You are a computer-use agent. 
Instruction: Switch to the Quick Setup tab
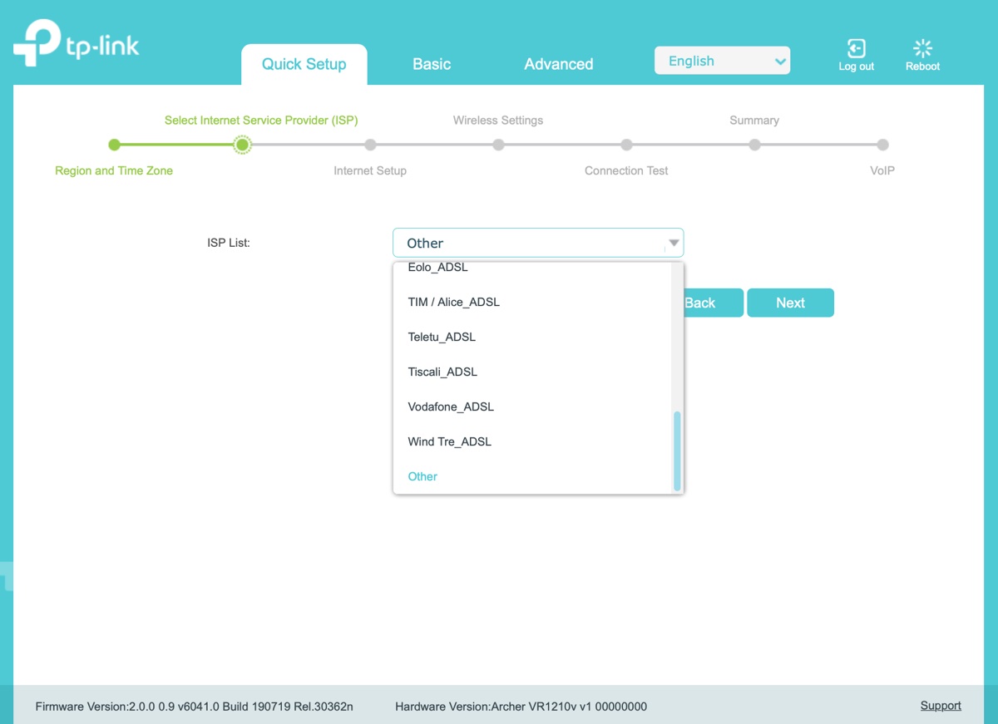(304, 64)
